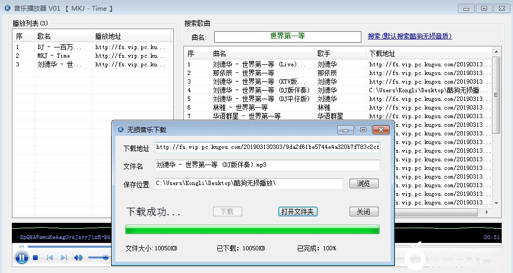513x273 pixels.
Task: Skip to the previous track
Action: (50, 258)
